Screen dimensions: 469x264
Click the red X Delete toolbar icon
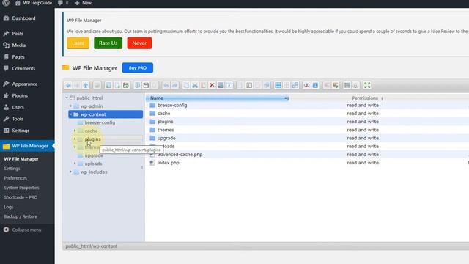212,85
